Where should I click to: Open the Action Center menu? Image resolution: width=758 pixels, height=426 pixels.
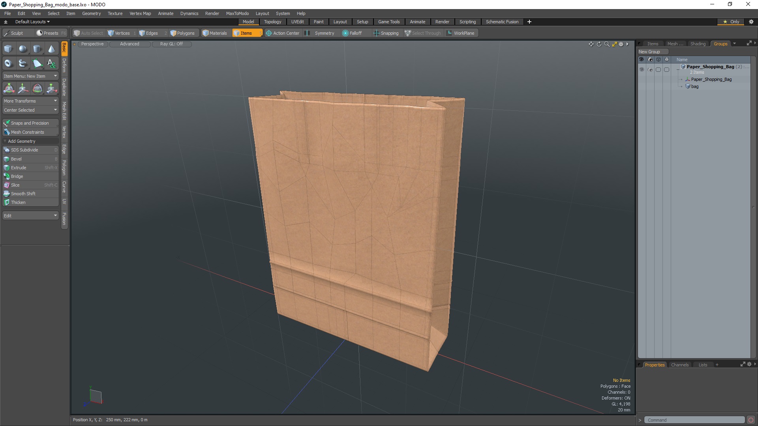283,33
